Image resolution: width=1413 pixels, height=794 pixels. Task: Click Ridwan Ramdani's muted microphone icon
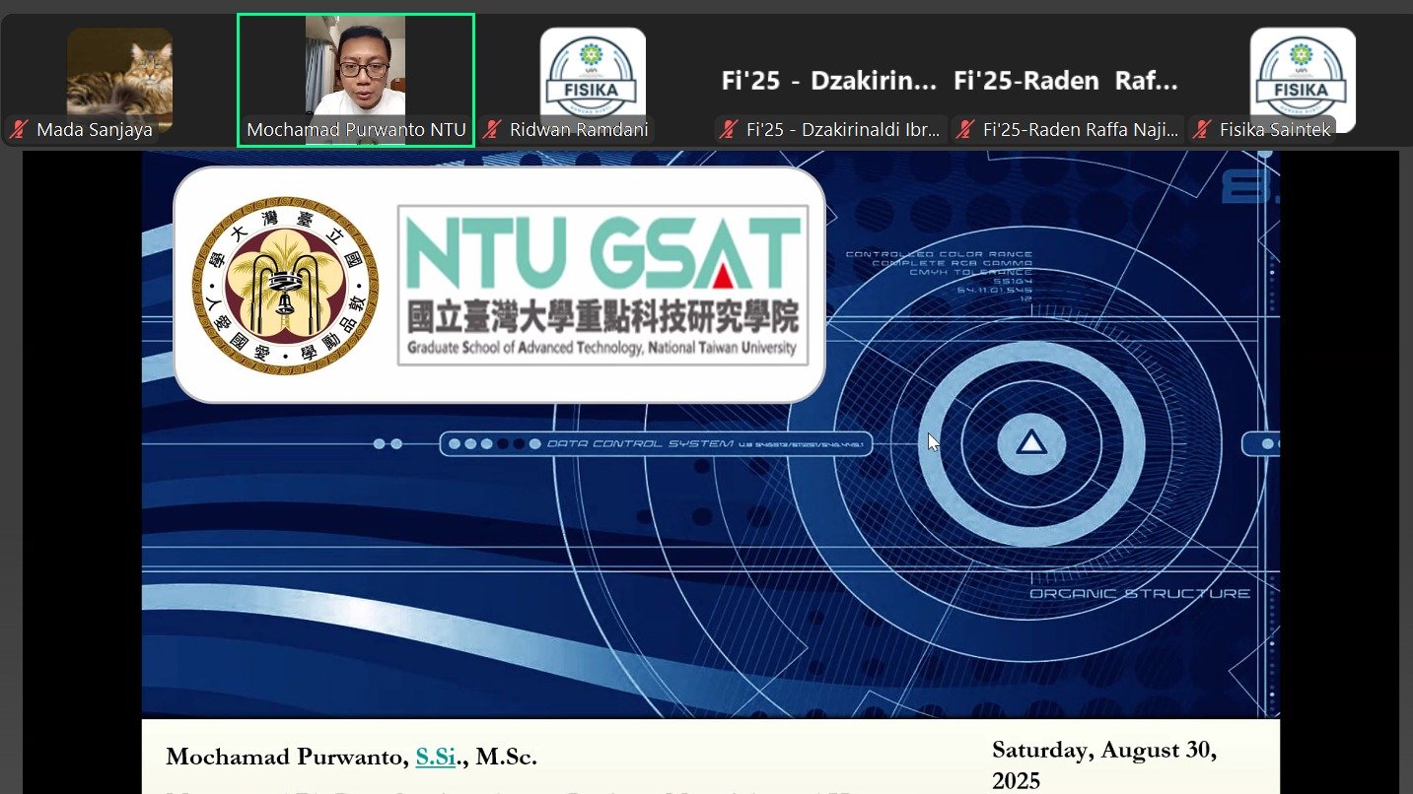[x=493, y=130]
